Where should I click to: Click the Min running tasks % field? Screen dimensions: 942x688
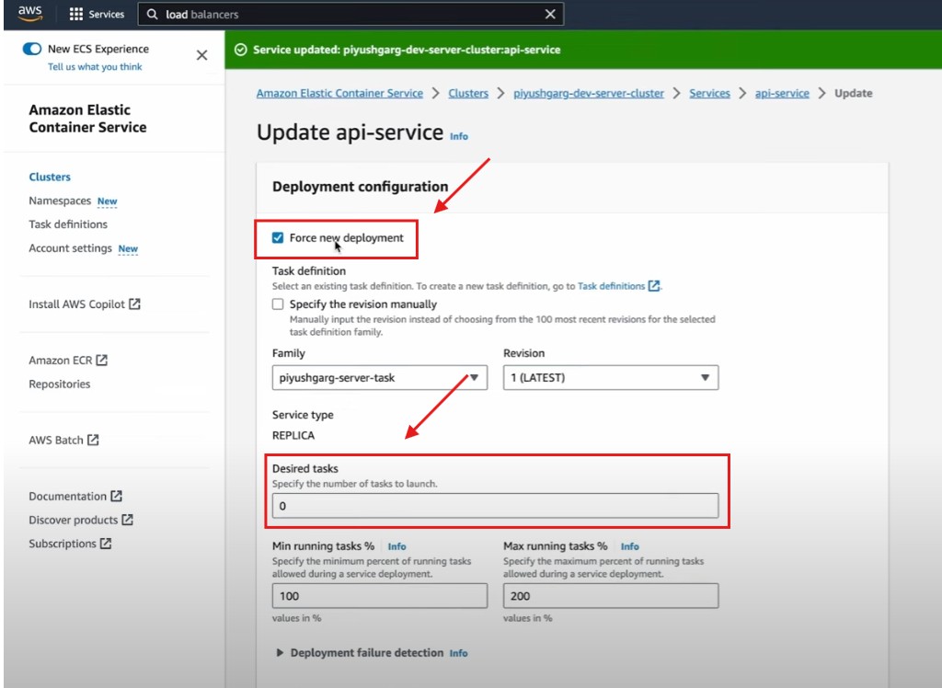click(x=380, y=596)
